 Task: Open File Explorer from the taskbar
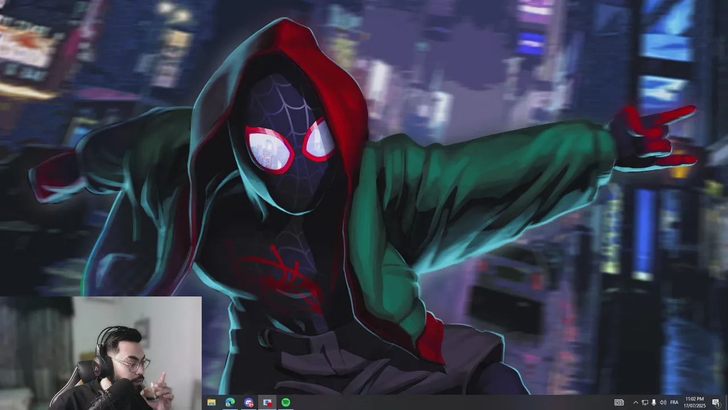(x=212, y=403)
